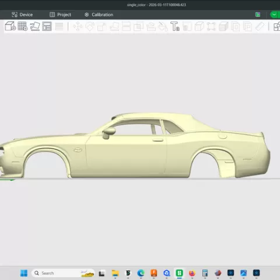Open the Photos app on taskbar
Viewport: 280px width, 280px height.
pyautogui.click(x=243, y=273)
